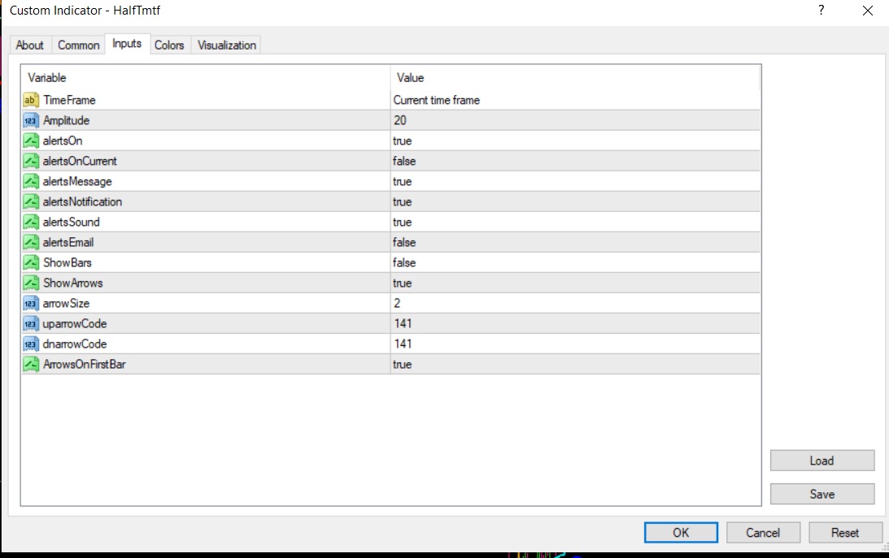The image size is (889, 558).
Task: Select the ArrowsOnFirstBar value true
Action: click(x=402, y=365)
